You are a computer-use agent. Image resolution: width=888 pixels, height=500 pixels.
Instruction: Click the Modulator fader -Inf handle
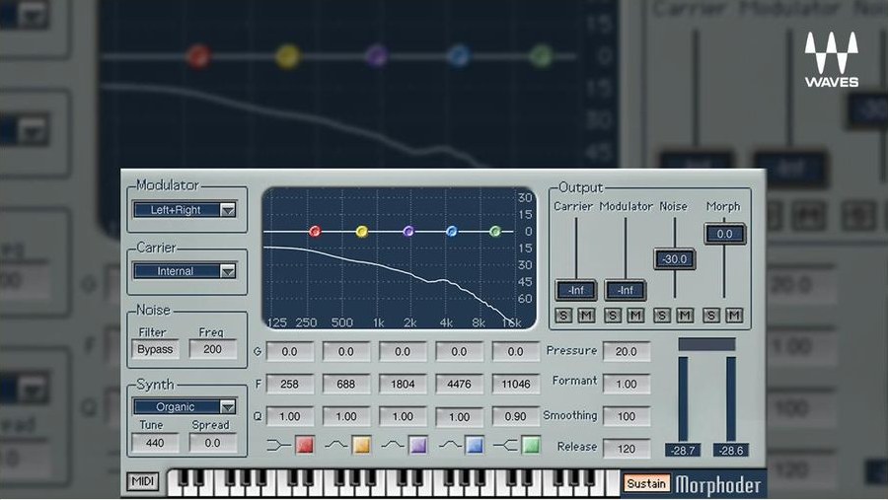[x=626, y=291]
